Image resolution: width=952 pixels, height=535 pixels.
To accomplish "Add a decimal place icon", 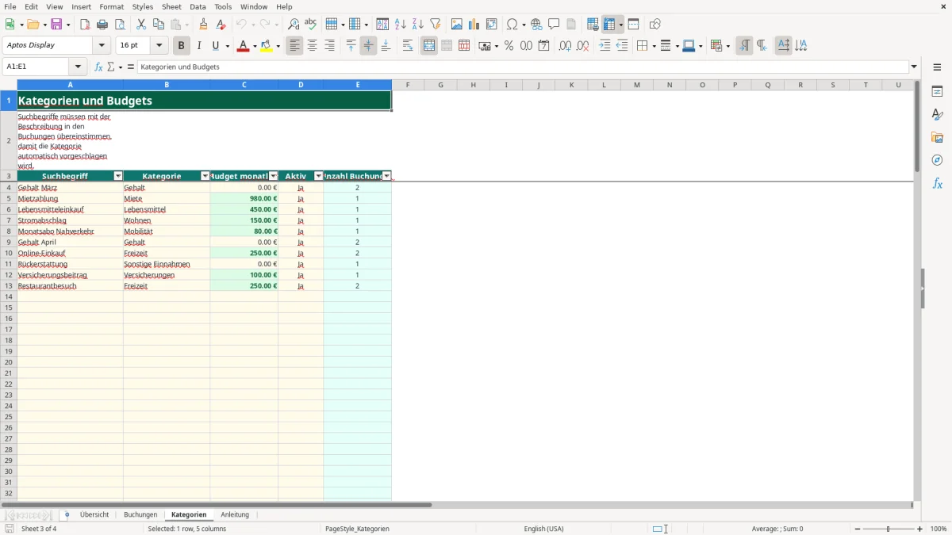I will click(x=565, y=46).
